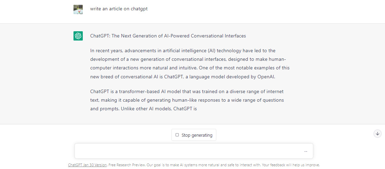Click the phrase "Unlike other AI models"

146,109
